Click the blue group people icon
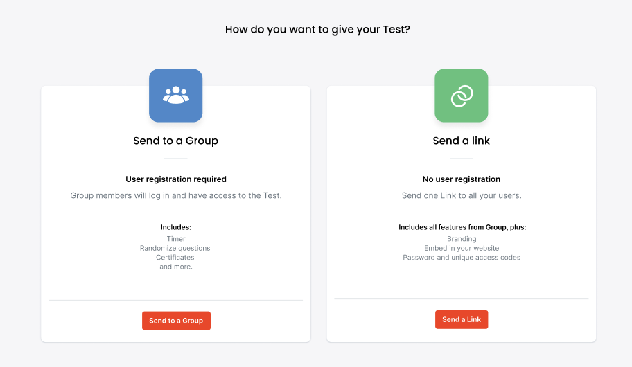The height and width of the screenshot is (367, 632). click(175, 96)
